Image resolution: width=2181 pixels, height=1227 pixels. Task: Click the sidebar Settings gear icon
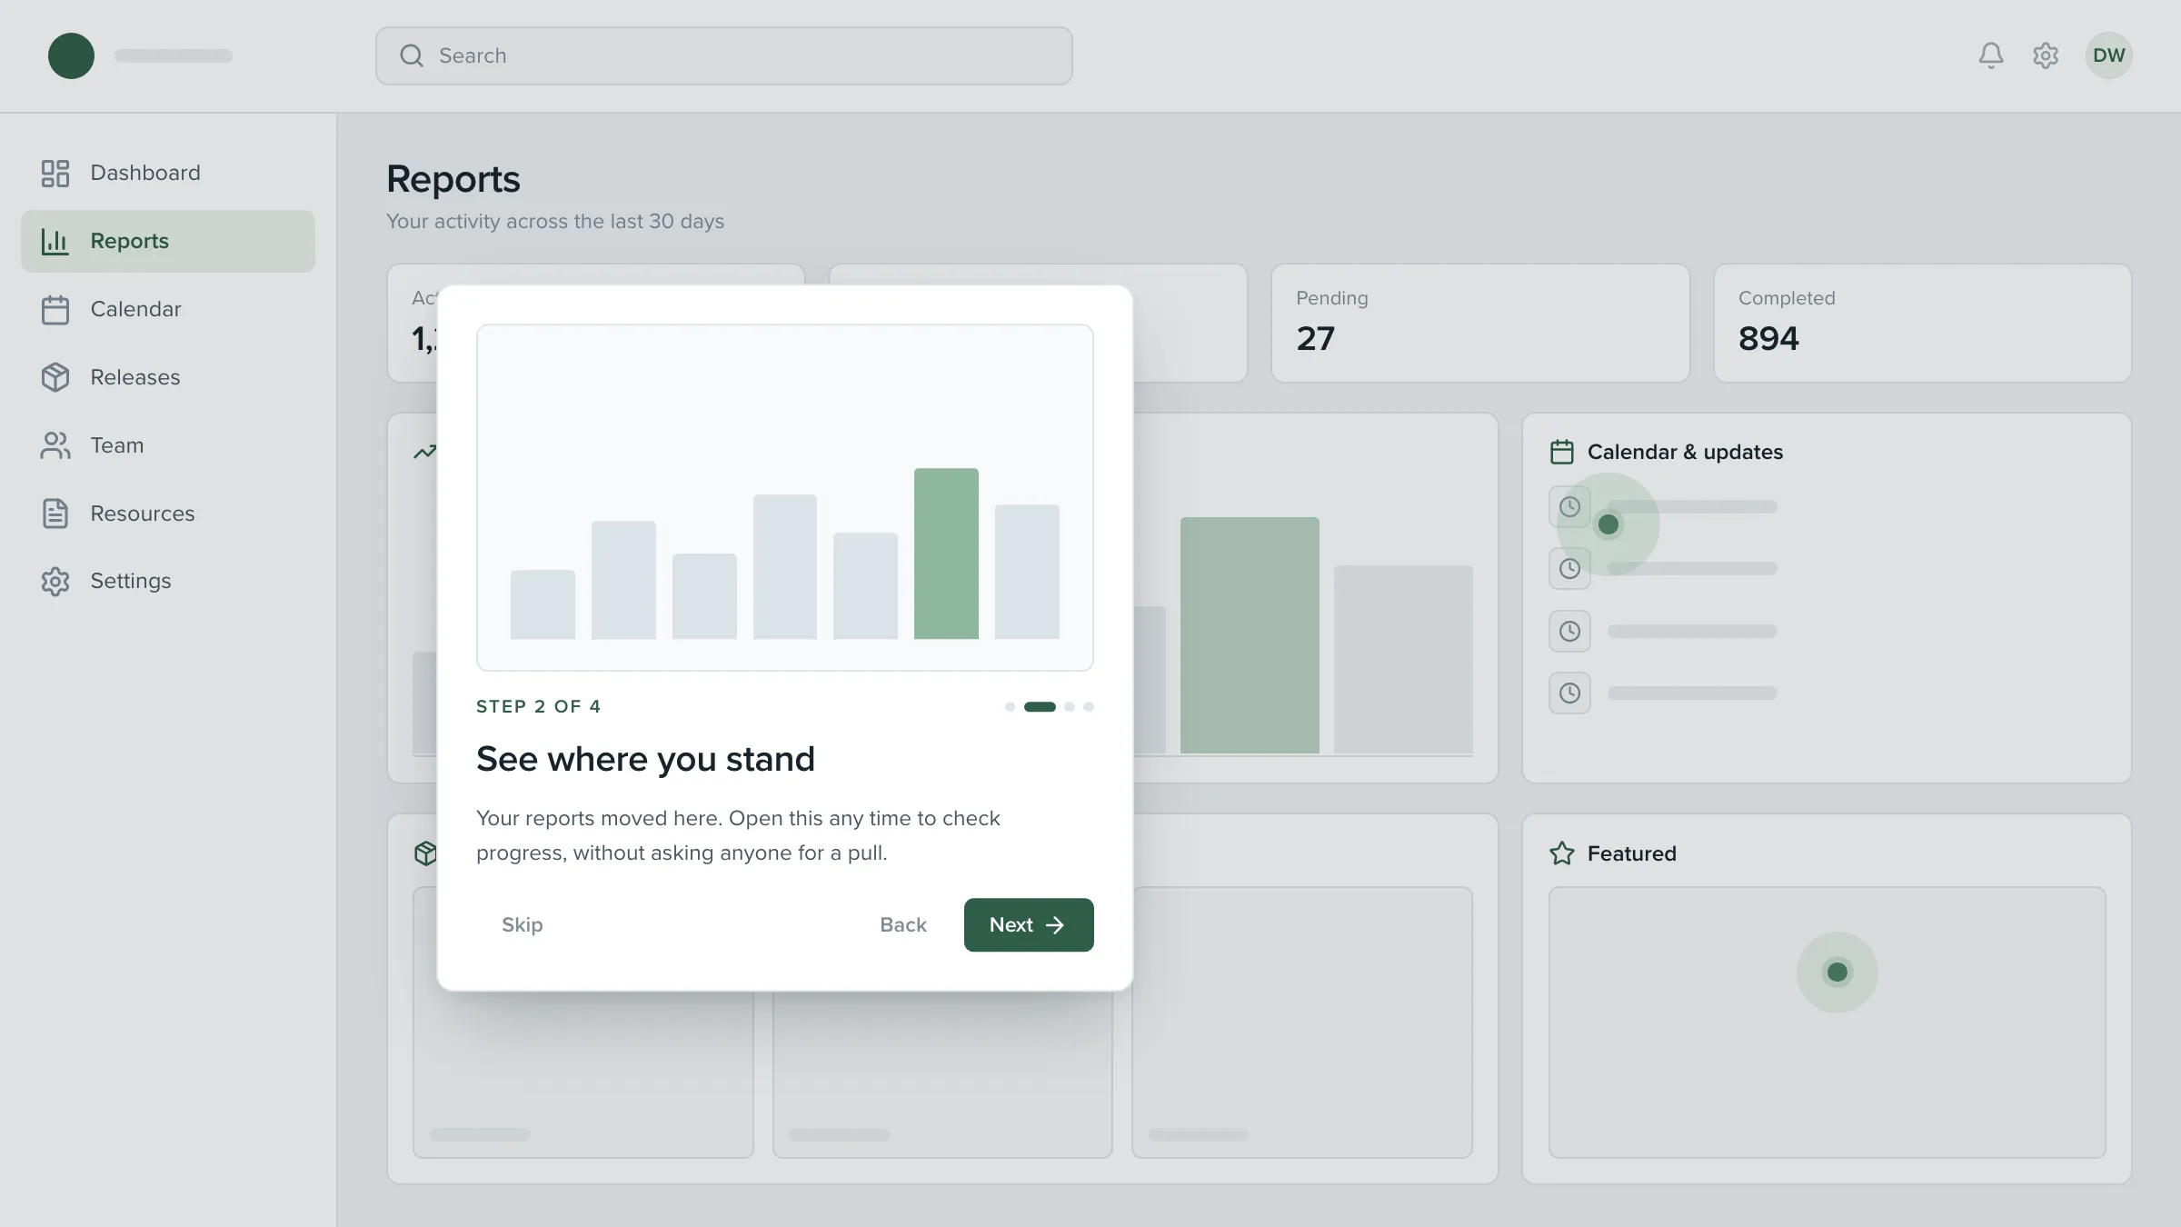[x=55, y=582]
